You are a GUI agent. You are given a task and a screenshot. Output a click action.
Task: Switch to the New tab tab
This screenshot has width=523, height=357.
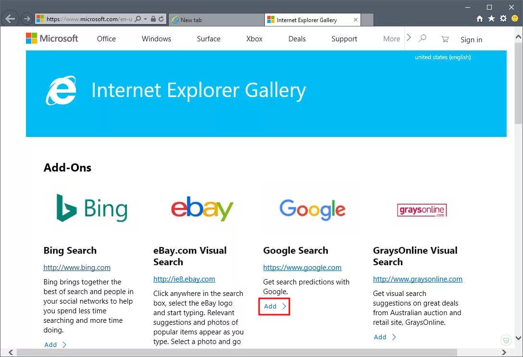point(216,20)
